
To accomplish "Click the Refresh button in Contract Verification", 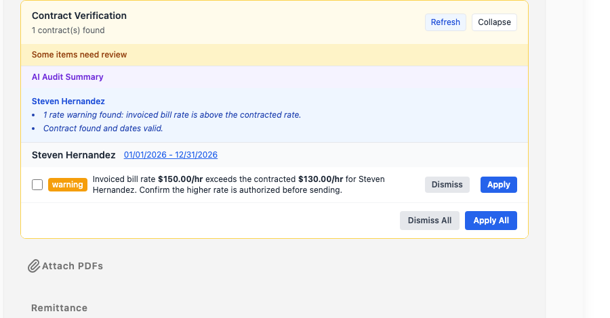I will click(x=445, y=22).
